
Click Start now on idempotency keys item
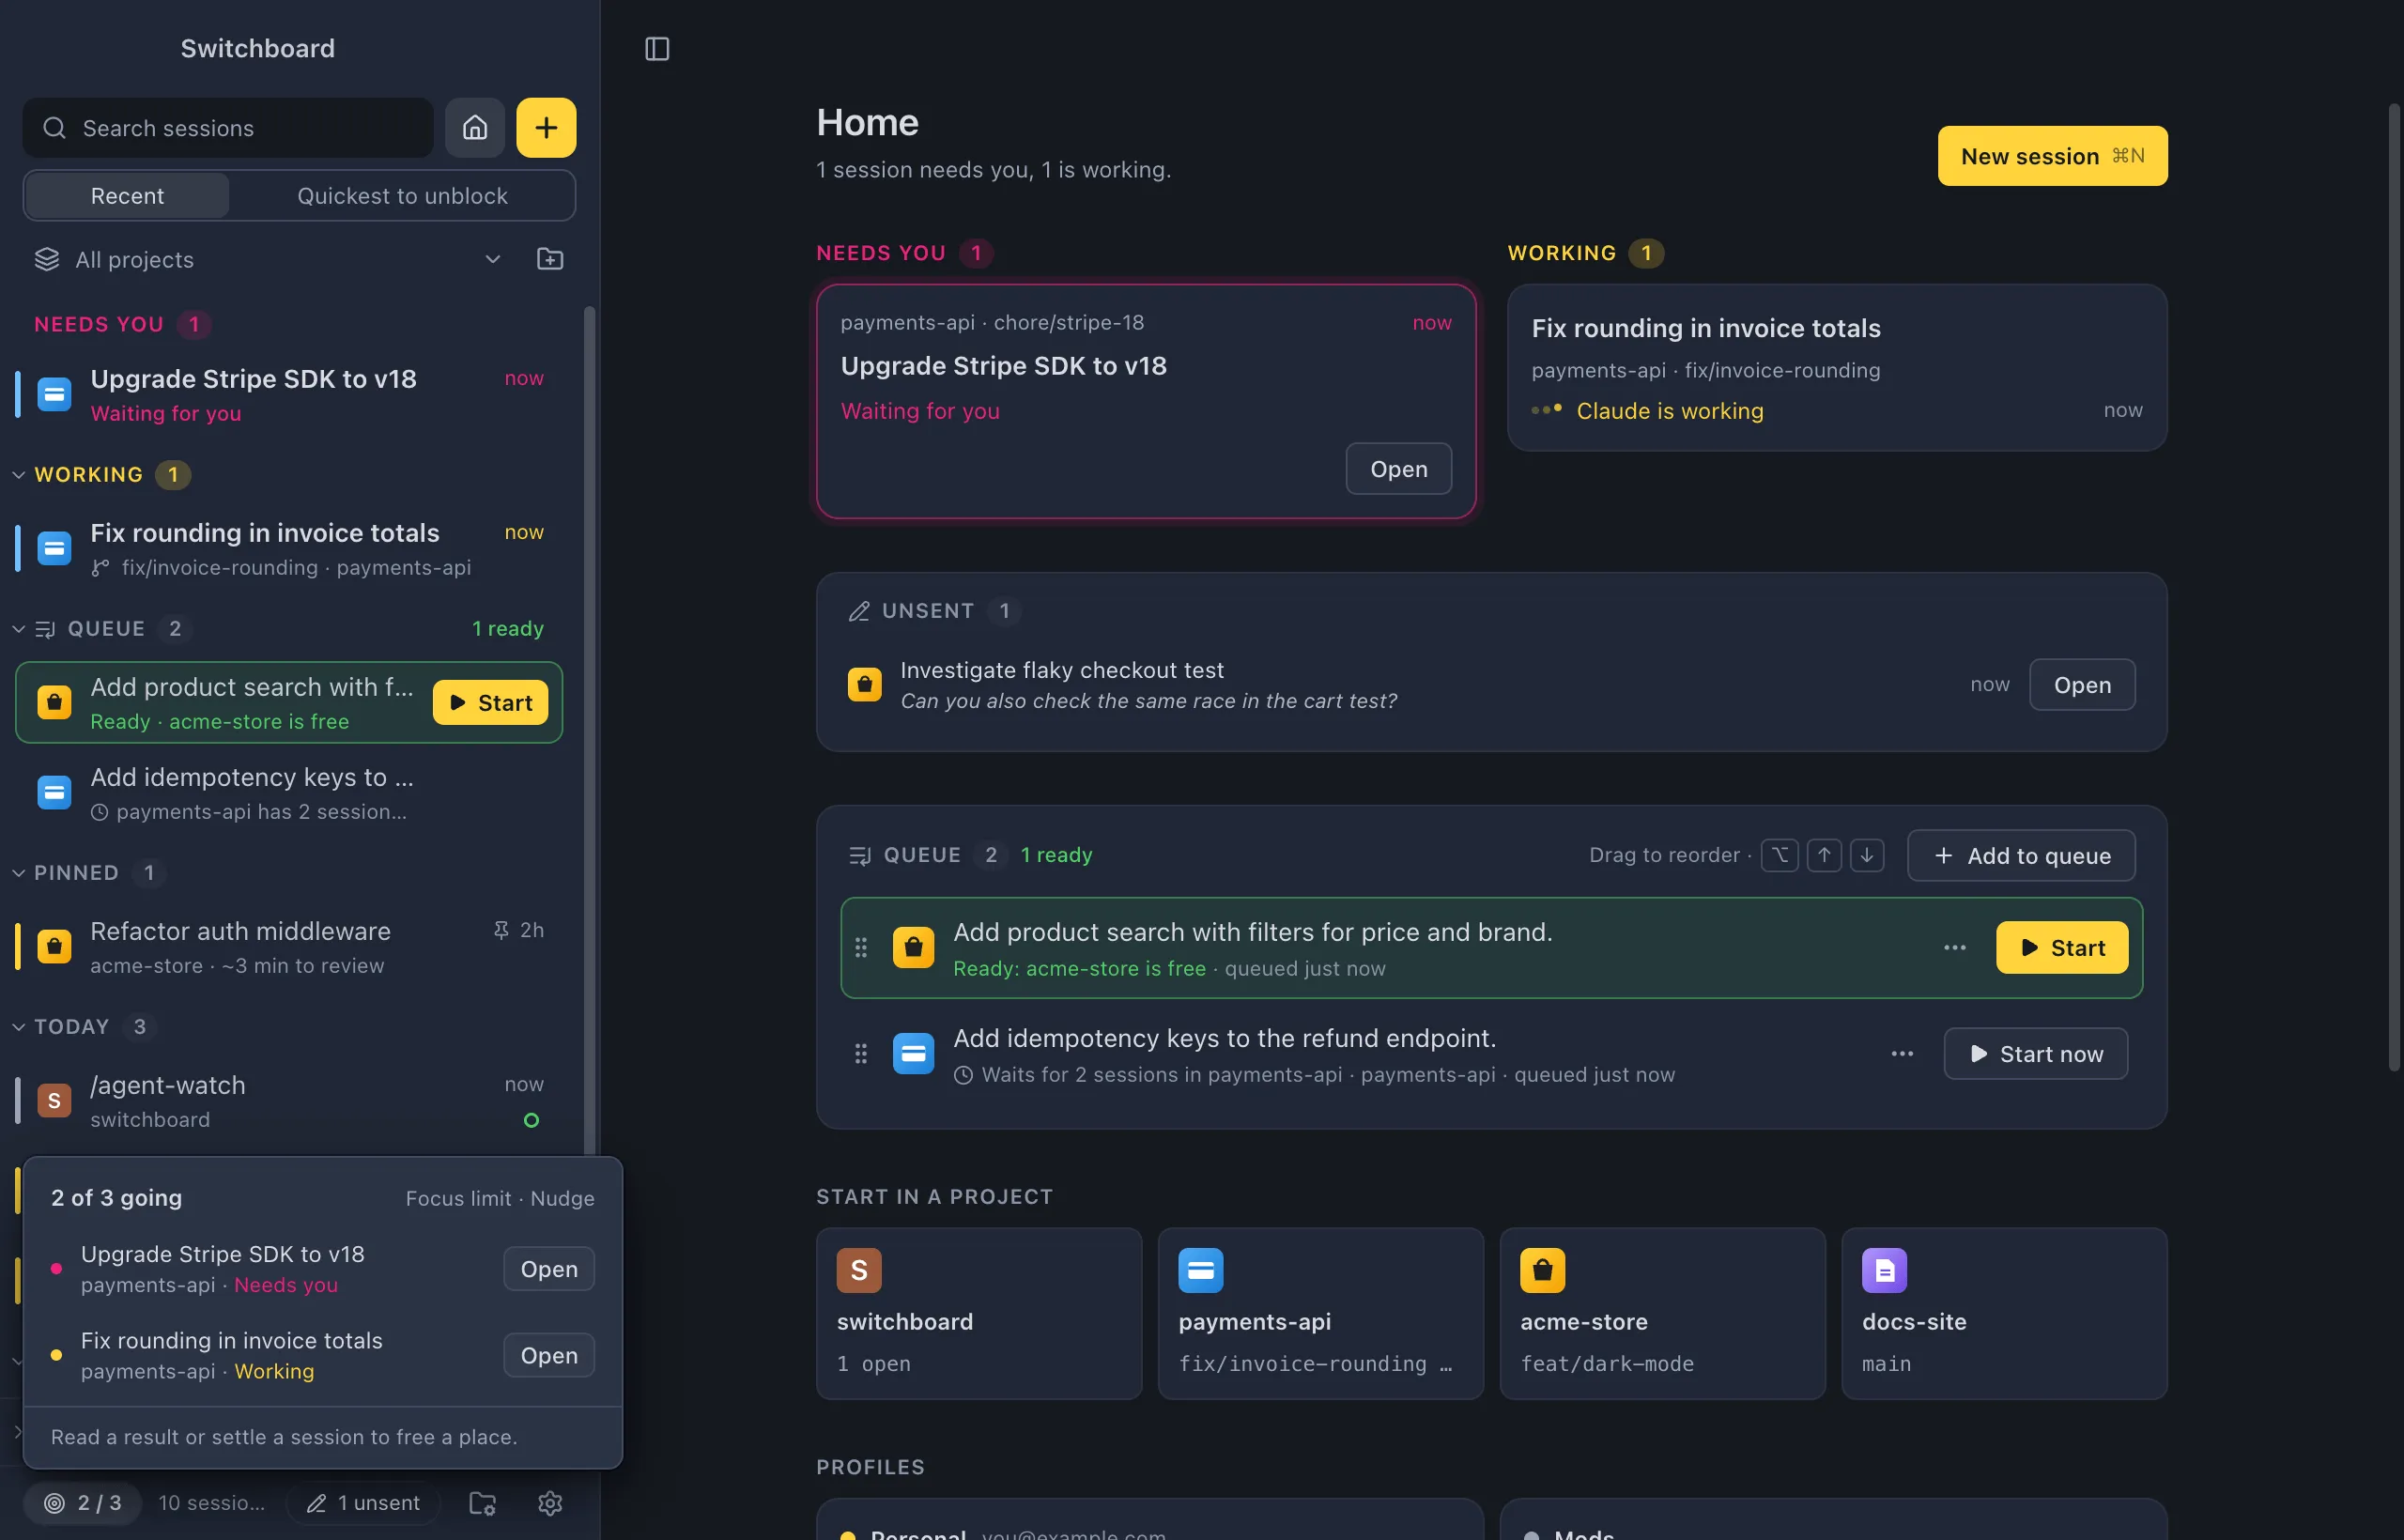[2035, 1054]
